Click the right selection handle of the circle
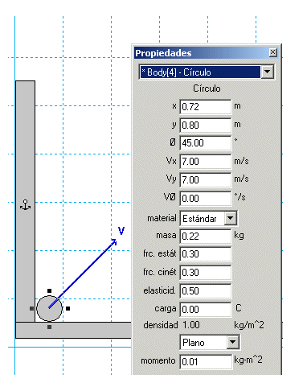Image resolution: width=307 pixels, height=391 pixels. [68, 309]
